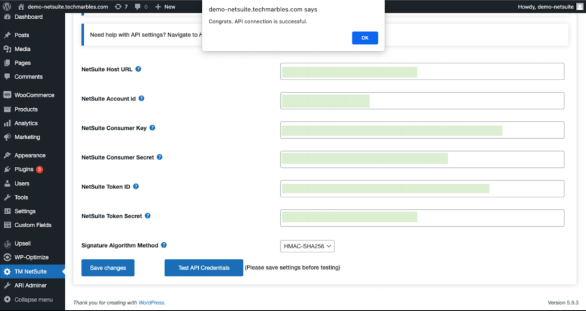The image size is (586, 311).
Task: Open demo-netsuite.techmarbles.com site link in admin bar
Action: pyautogui.click(x=68, y=7)
